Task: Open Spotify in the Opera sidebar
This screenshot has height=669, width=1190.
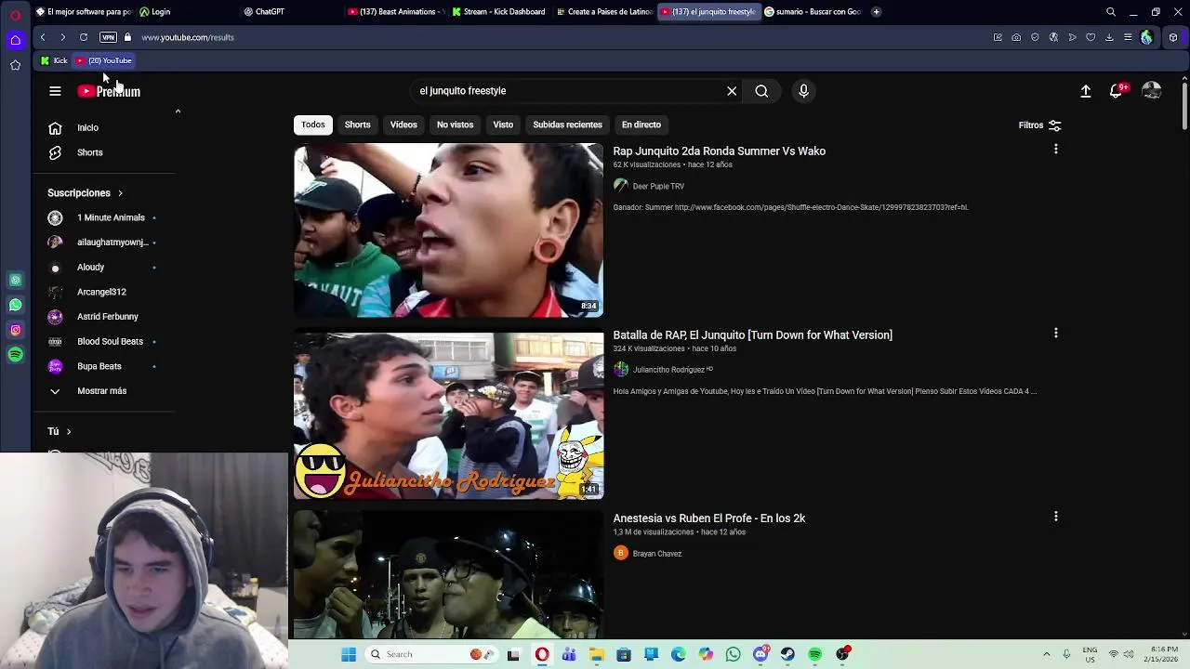Action: point(15,355)
